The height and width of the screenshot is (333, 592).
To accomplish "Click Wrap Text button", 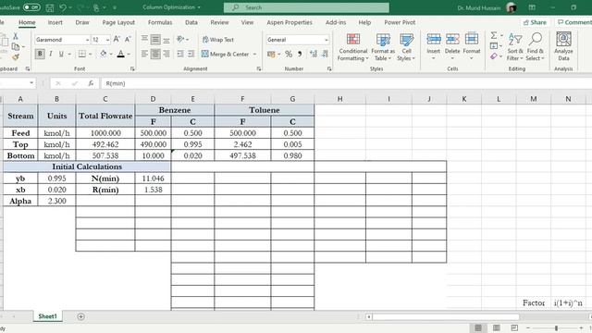I will (x=218, y=39).
